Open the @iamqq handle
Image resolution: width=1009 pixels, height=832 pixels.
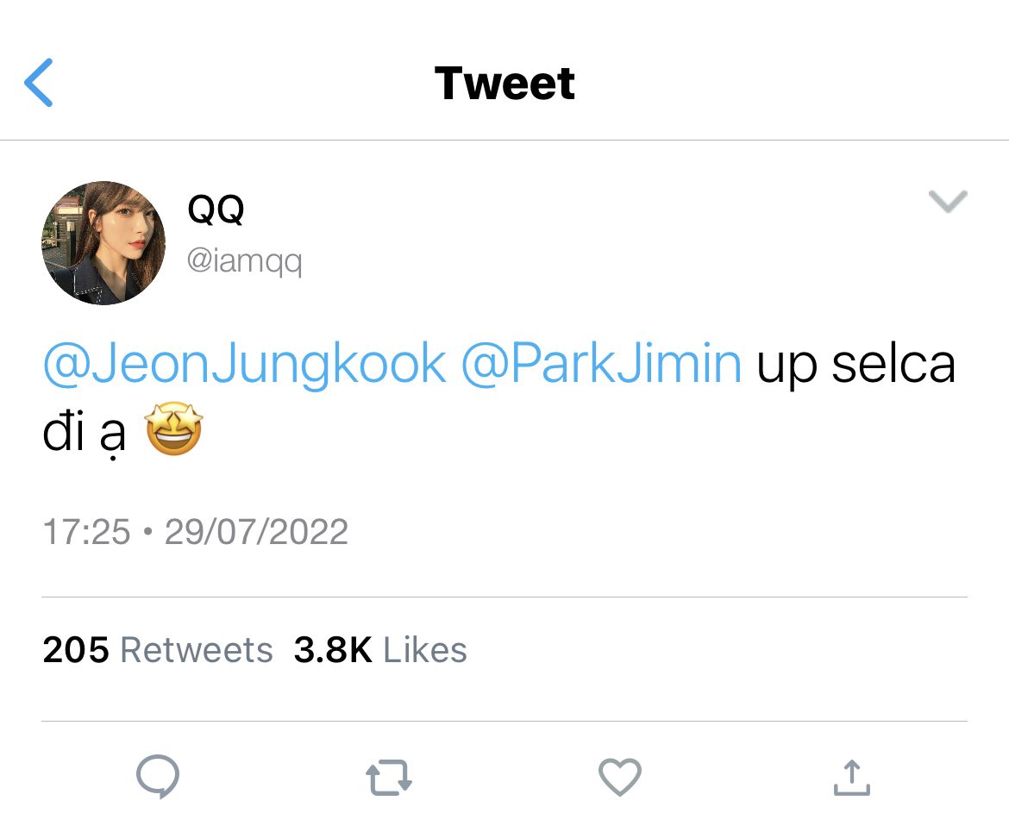pos(245,260)
